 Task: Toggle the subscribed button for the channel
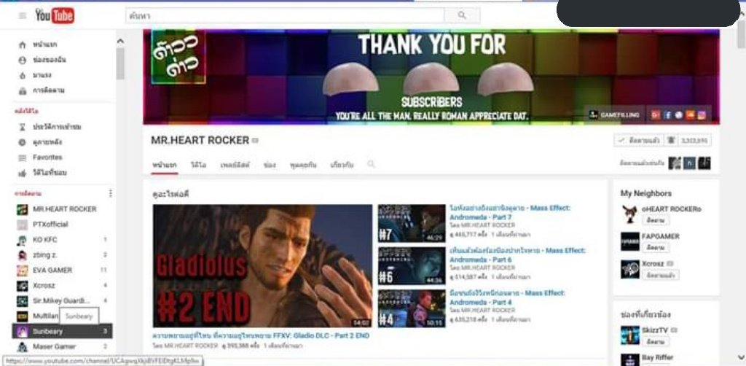[x=638, y=141]
